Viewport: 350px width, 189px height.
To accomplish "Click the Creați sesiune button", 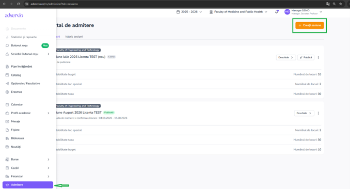I will point(310,25).
